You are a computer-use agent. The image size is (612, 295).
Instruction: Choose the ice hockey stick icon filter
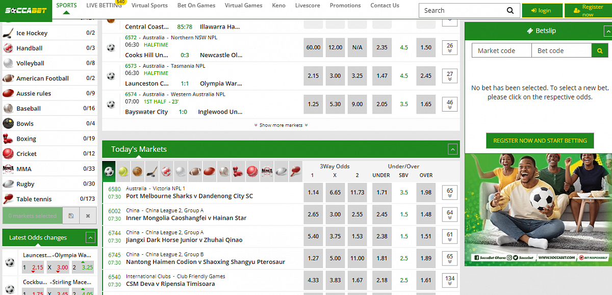click(x=152, y=172)
